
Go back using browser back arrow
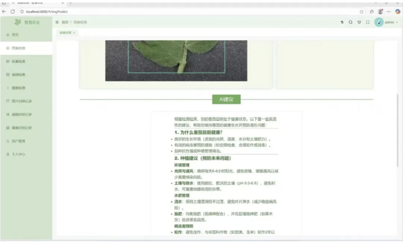coord(4,12)
